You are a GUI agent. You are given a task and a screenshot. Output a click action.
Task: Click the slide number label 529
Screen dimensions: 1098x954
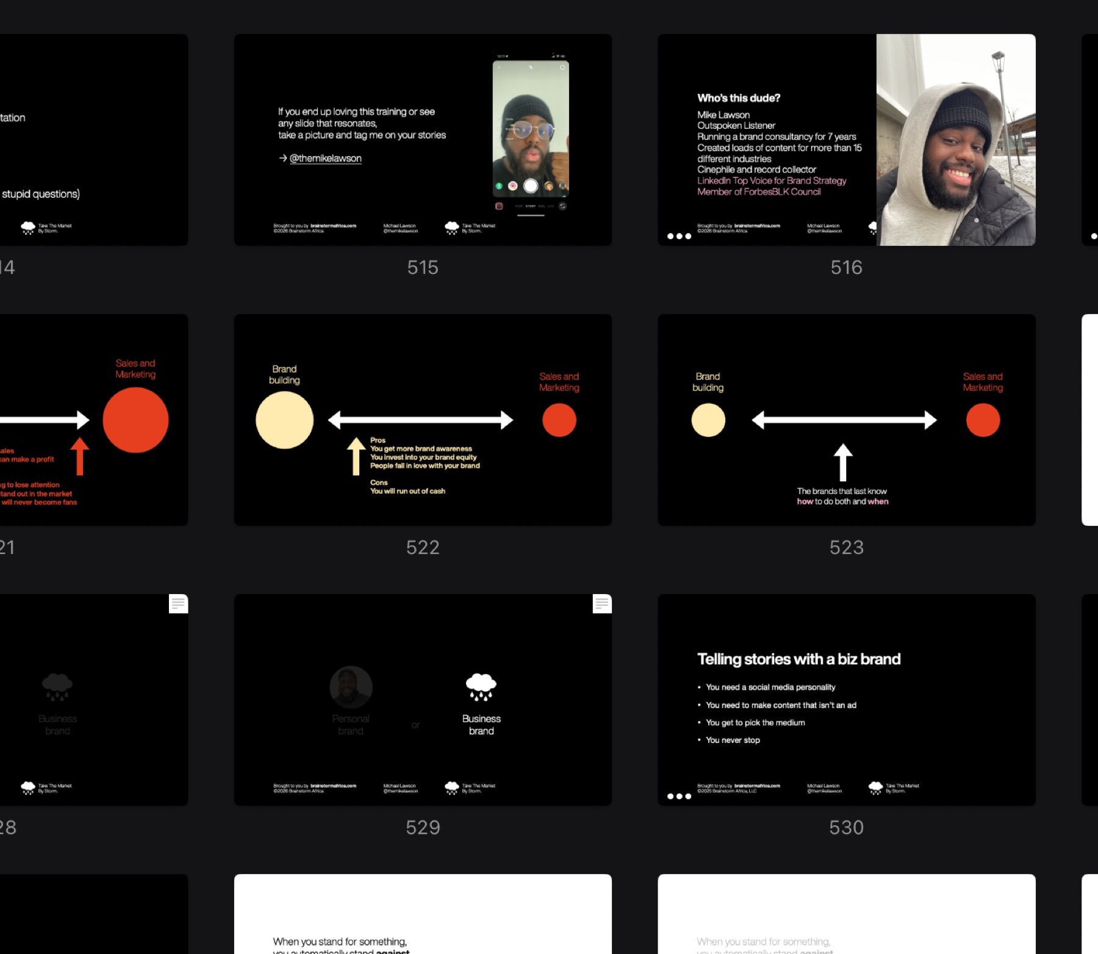pos(423,827)
